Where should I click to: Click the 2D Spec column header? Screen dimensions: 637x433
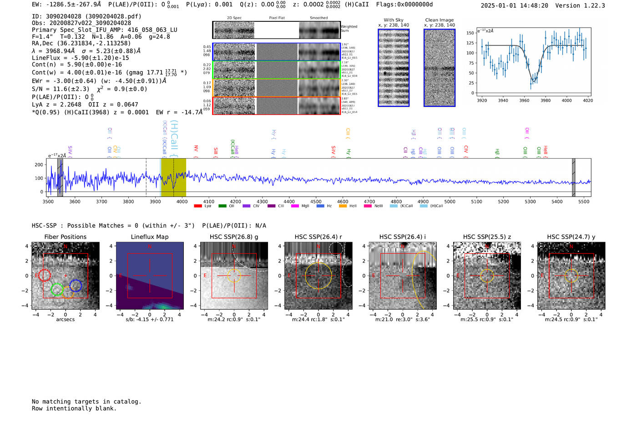coord(234,18)
